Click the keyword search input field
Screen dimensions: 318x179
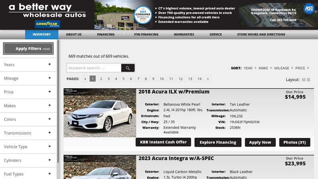pyautogui.click(x=94, y=68)
